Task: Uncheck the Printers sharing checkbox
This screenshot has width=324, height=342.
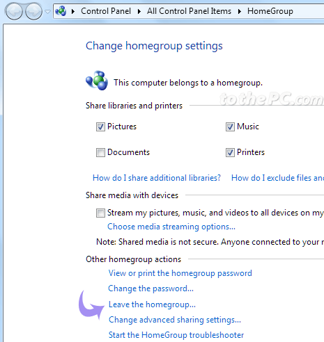Action: coord(230,152)
